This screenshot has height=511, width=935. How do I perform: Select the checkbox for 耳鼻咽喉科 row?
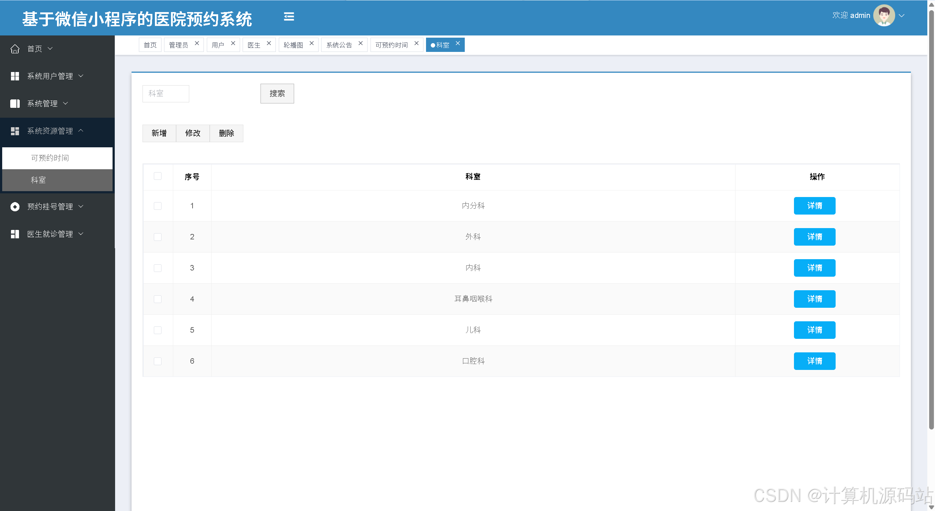coord(157,299)
